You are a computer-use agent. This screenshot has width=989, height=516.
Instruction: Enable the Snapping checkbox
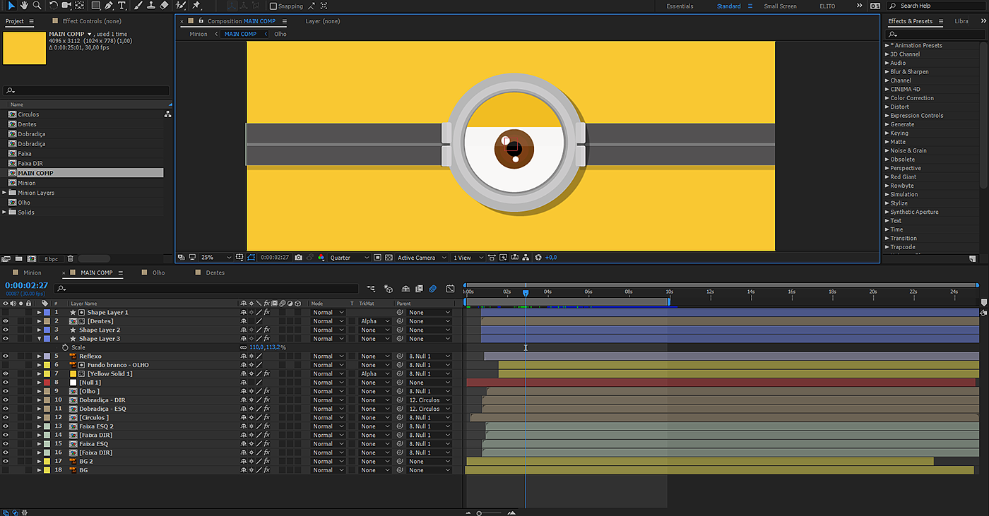coord(273,6)
